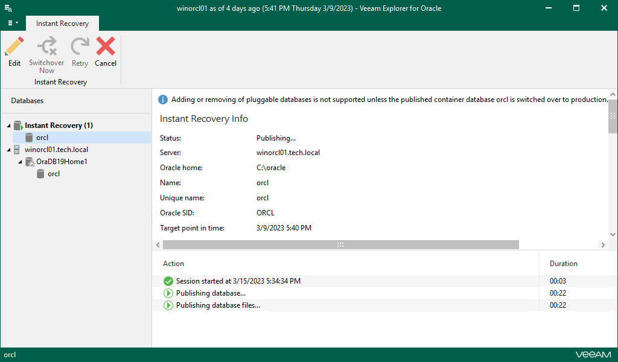
Task: Select orcl under OraDB19Home1
Action: [54, 174]
